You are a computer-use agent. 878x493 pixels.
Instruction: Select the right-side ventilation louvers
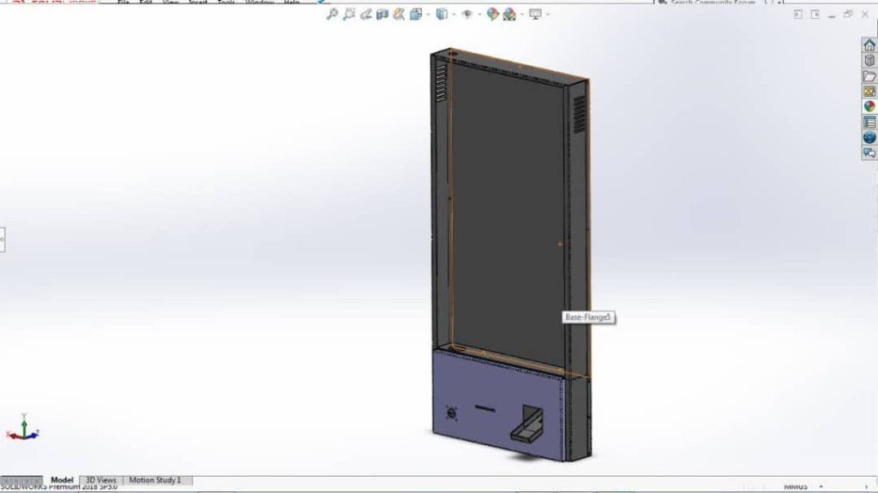[580, 114]
